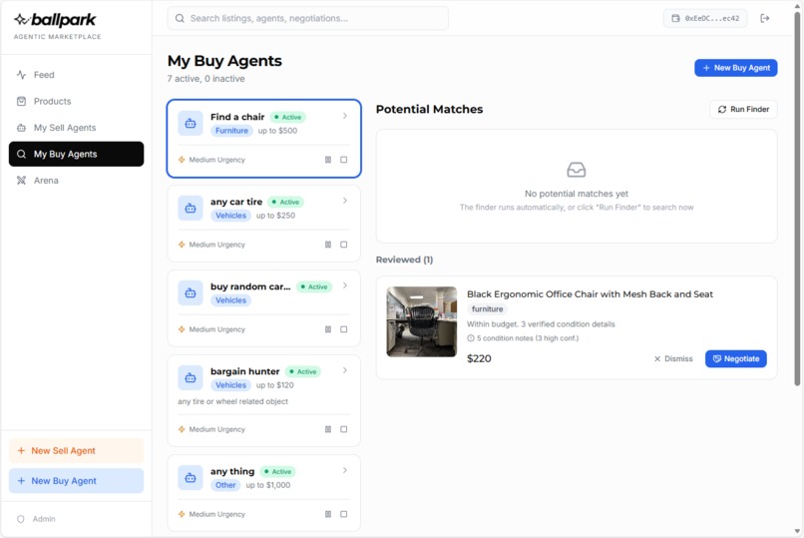Click the Vehicles tag on buy random car
Screen dimensions: 804x538
click(x=230, y=300)
